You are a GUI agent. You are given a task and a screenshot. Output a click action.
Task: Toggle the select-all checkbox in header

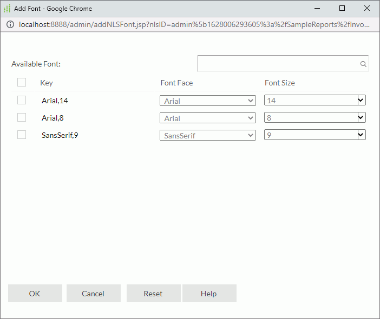click(x=22, y=83)
